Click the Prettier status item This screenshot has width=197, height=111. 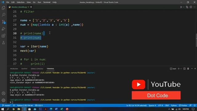183,105
